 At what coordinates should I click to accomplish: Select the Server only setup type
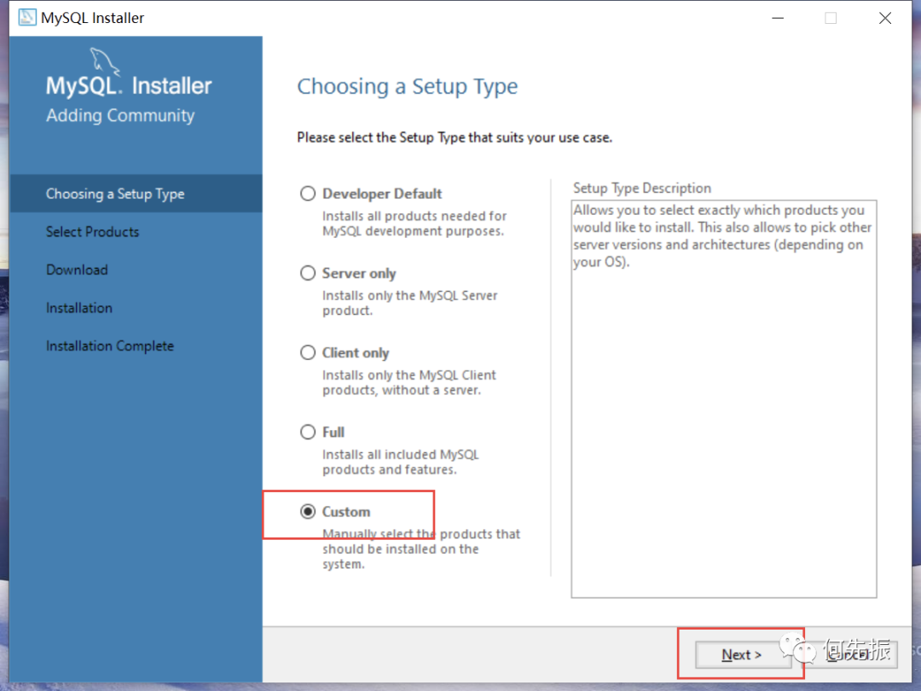(x=308, y=273)
